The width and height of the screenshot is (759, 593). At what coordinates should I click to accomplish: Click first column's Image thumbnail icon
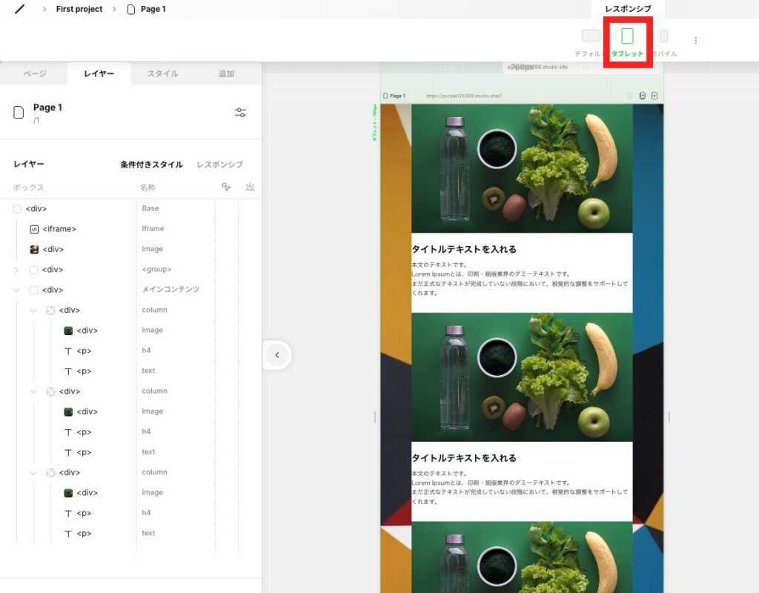[68, 331]
